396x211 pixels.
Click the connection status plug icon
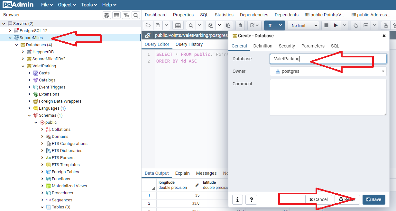[147, 36]
